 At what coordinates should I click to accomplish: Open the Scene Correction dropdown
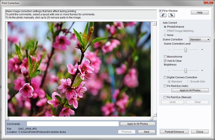click(200, 39)
